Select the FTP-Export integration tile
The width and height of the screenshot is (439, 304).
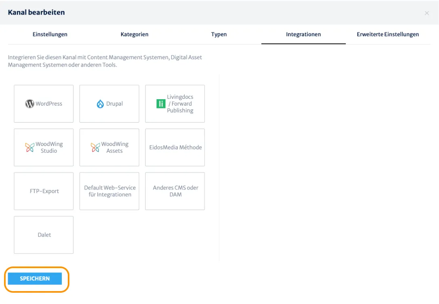(x=44, y=191)
